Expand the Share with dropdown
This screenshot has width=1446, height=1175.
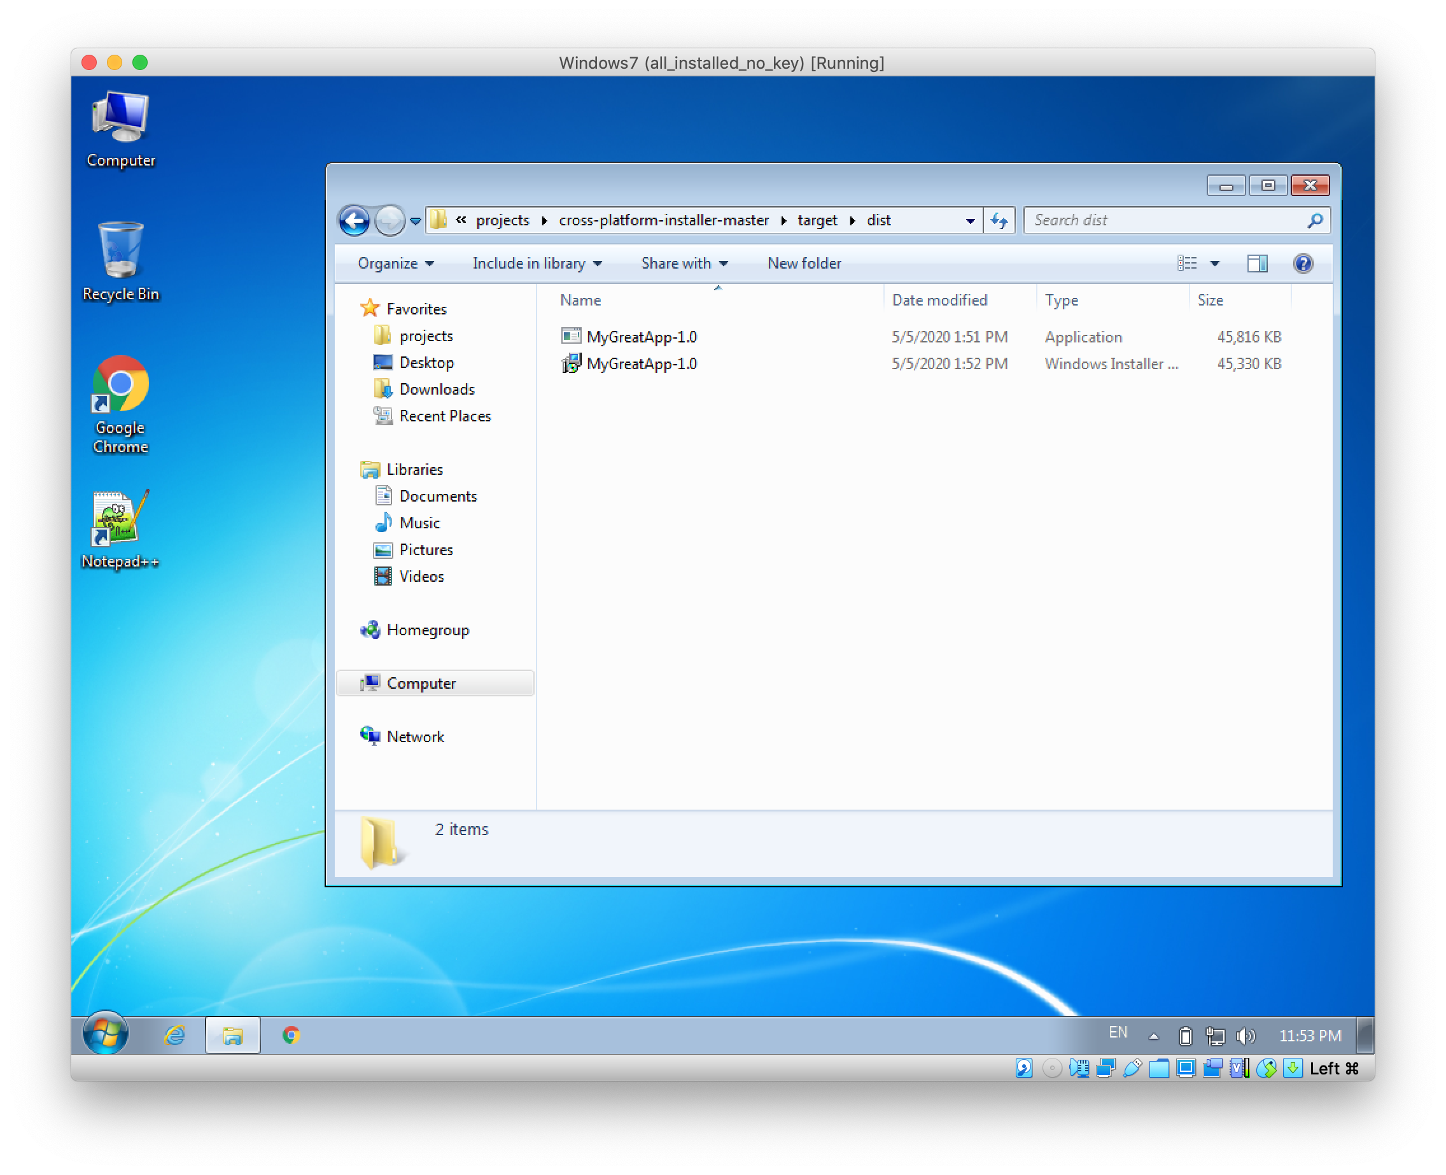pyautogui.click(x=684, y=264)
